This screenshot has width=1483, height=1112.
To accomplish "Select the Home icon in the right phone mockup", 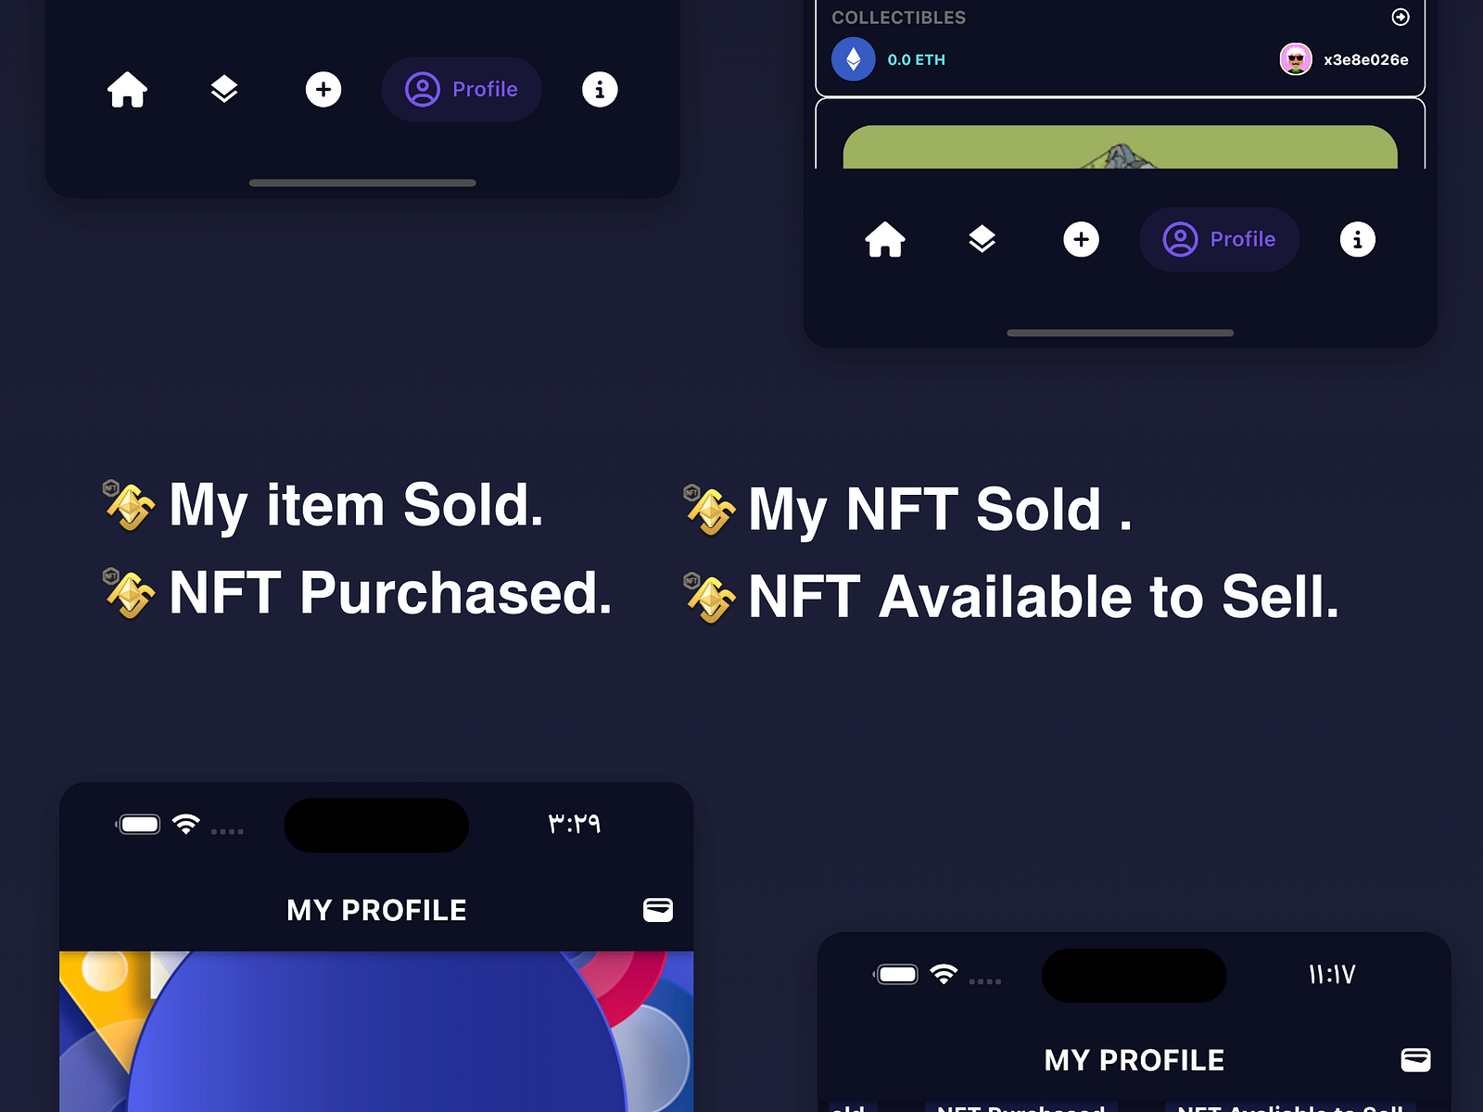I will pos(886,239).
